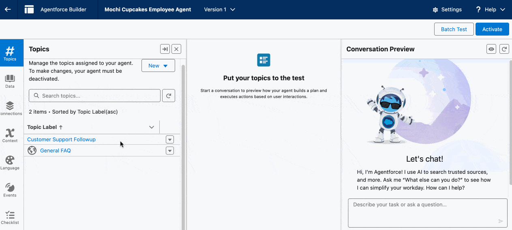Click the Mochi Cupcakes Employee Agent title
Viewport: 512px width, 230px height.
148,9
